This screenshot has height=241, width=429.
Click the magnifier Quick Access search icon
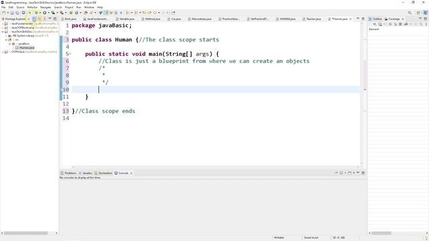coord(410,13)
